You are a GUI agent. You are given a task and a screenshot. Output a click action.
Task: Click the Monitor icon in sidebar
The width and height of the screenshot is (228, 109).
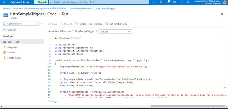pyautogui.click(x=5, y=53)
